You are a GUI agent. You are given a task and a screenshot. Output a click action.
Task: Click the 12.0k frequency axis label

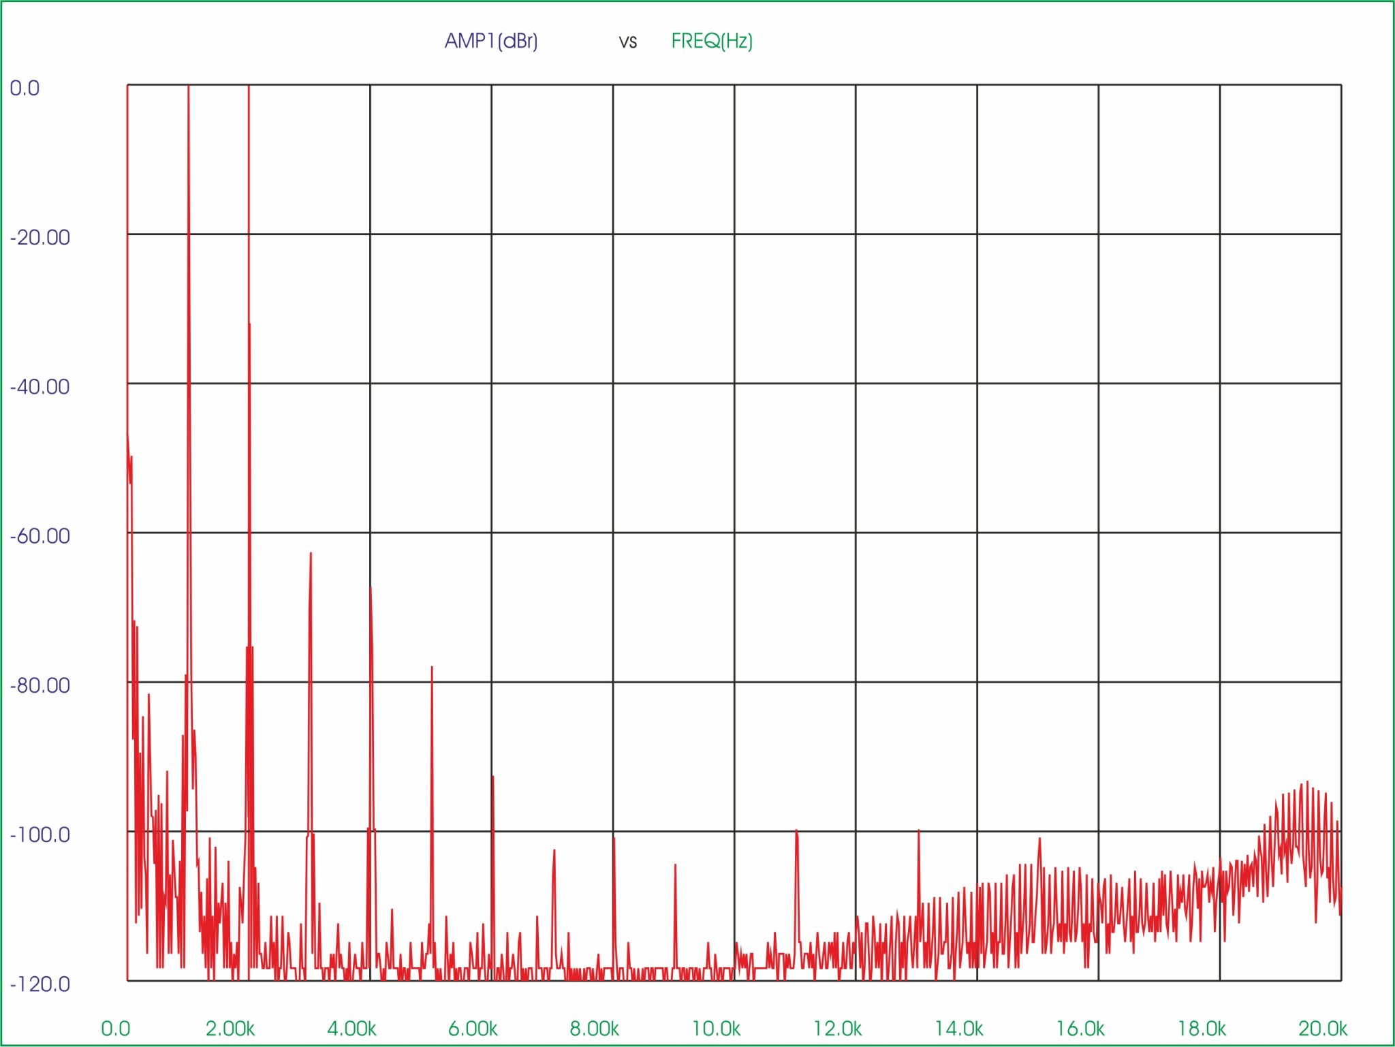click(837, 1029)
